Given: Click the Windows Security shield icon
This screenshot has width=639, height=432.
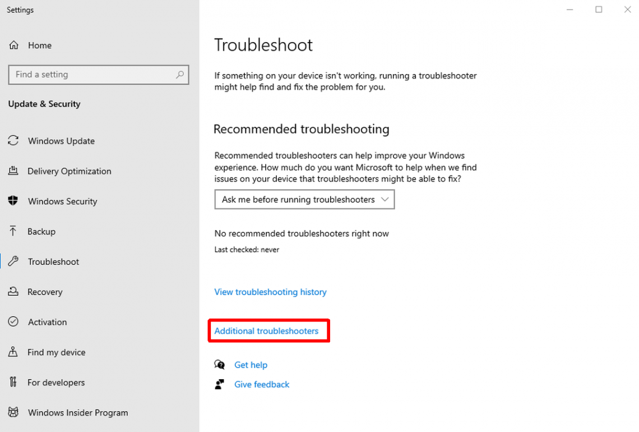Looking at the screenshot, I should point(13,201).
